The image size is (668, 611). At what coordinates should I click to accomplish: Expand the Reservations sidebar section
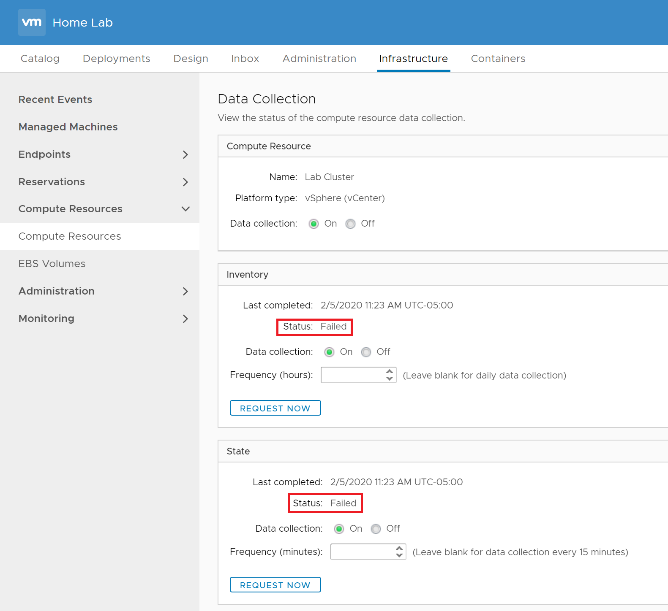185,182
